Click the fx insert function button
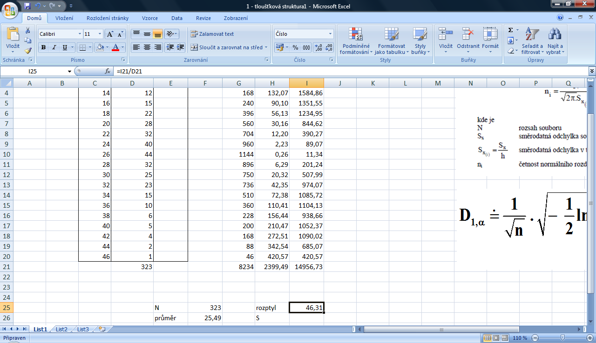Screen dimensions: 596x343 click(108, 71)
